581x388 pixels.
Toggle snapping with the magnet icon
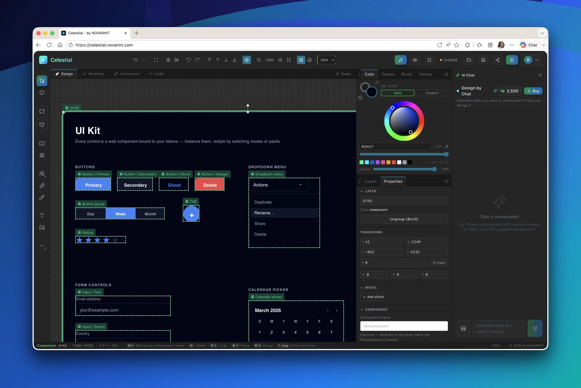(x=247, y=60)
